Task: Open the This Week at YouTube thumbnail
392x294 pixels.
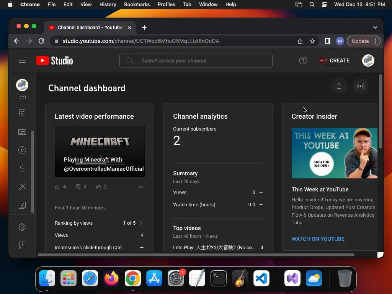Action: pyautogui.click(x=334, y=153)
